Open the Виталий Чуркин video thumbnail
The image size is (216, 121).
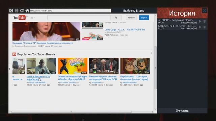tap(104, 66)
